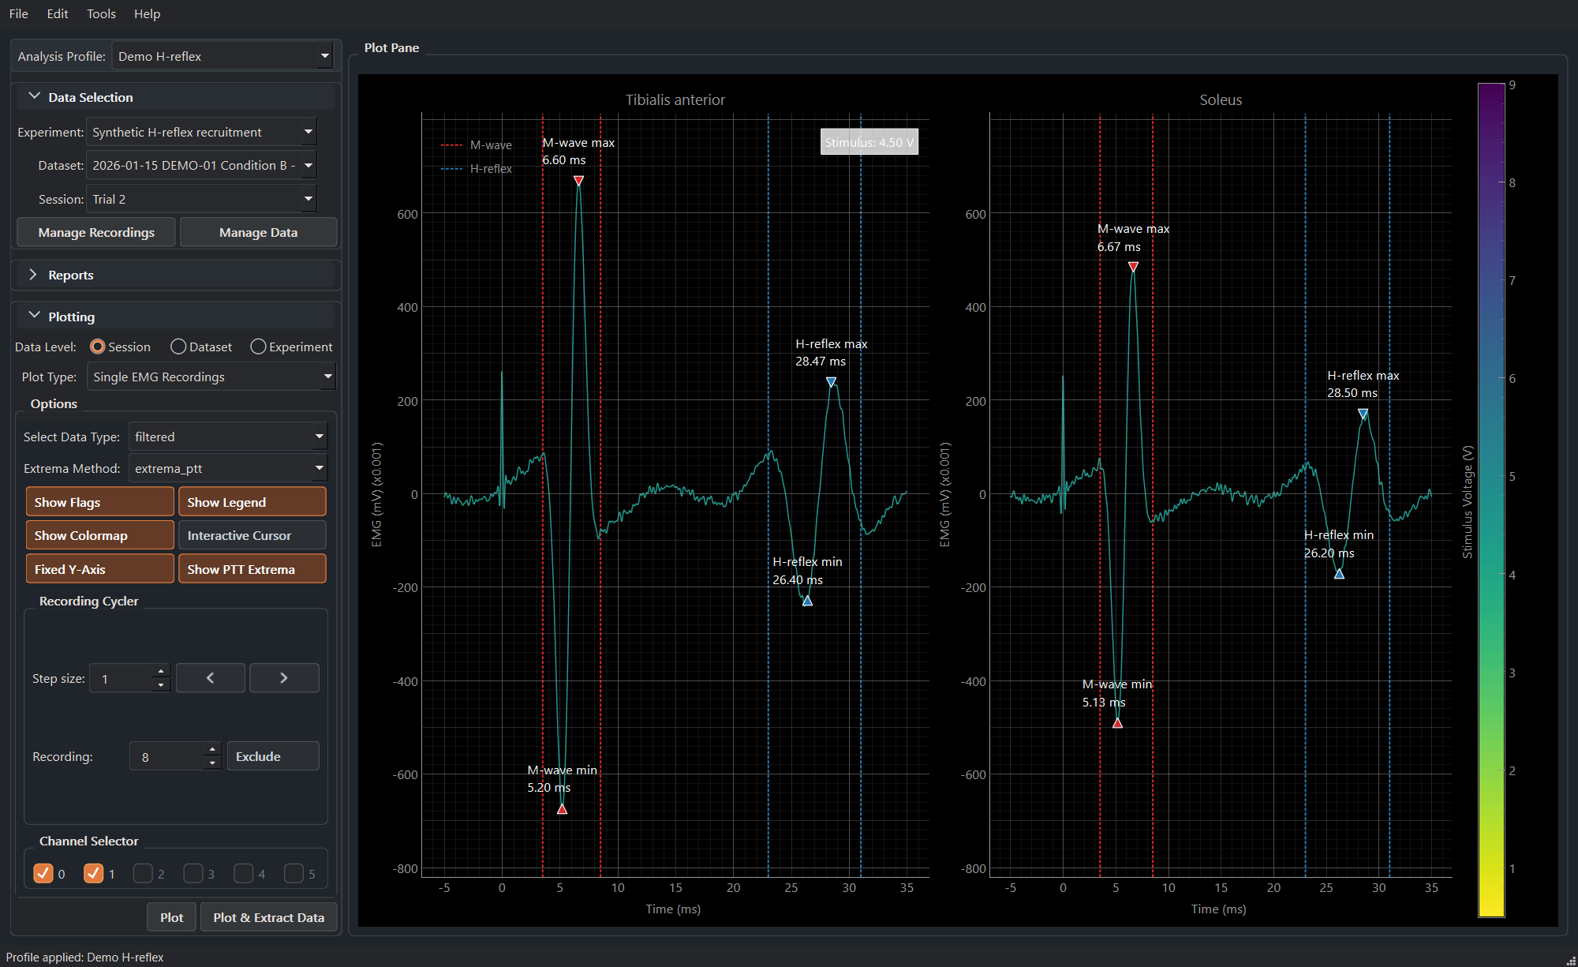Go to next recording arrow
The image size is (1578, 967).
[x=284, y=678]
